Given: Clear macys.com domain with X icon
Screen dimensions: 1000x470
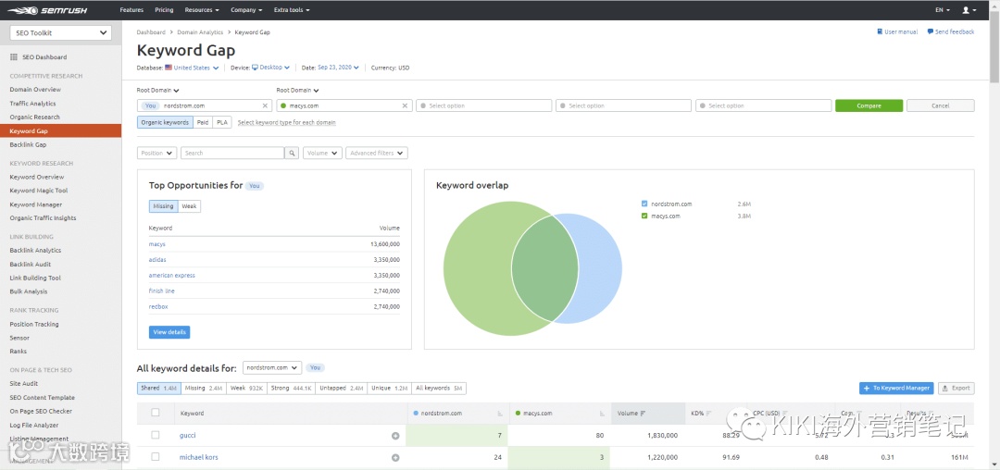Looking at the screenshot, I should 405,105.
